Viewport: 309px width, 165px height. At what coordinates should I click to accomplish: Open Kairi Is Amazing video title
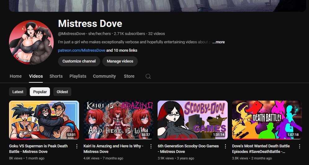coord(113,149)
